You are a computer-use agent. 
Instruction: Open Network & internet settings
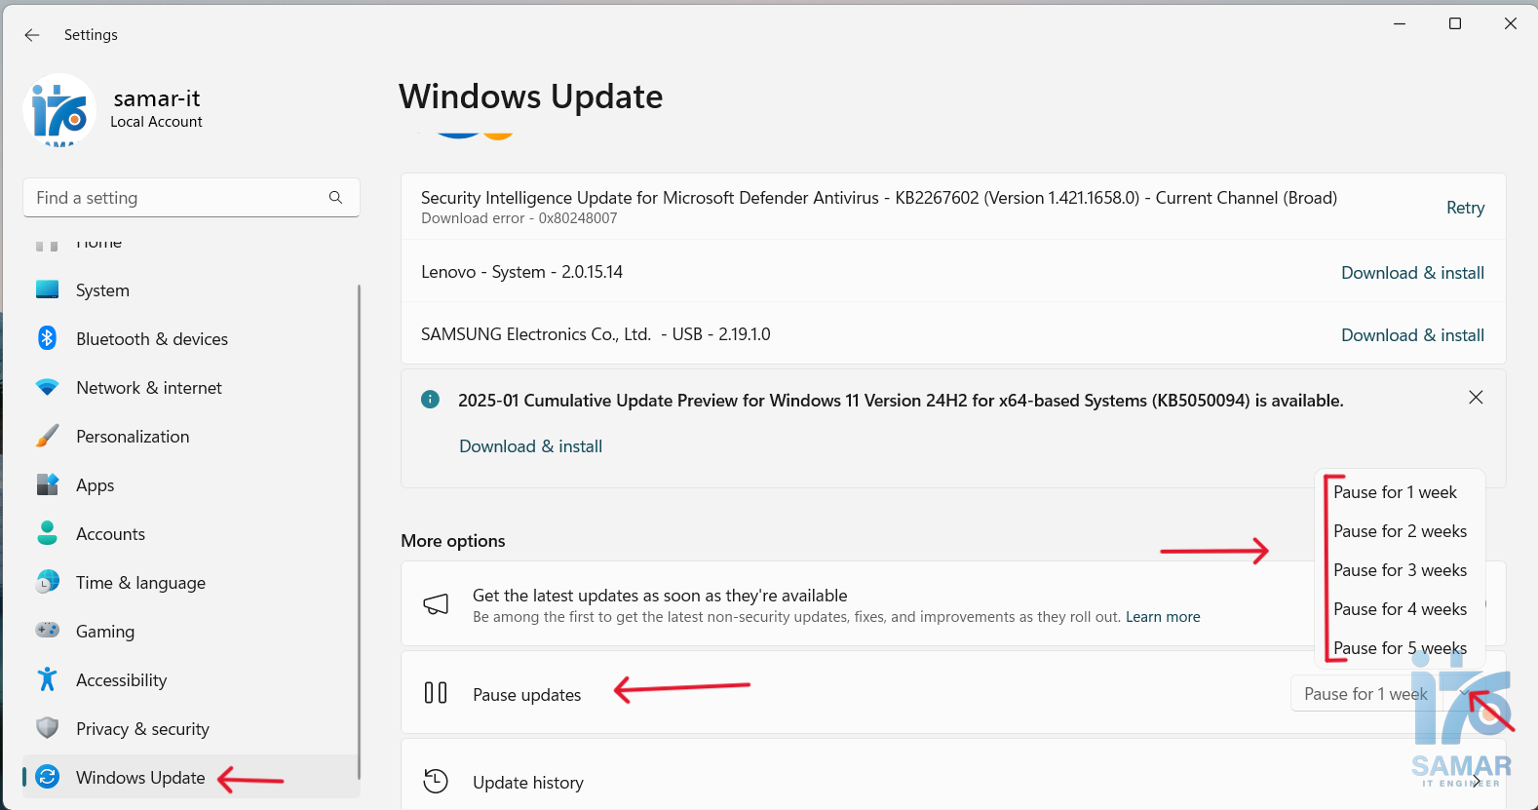click(148, 388)
